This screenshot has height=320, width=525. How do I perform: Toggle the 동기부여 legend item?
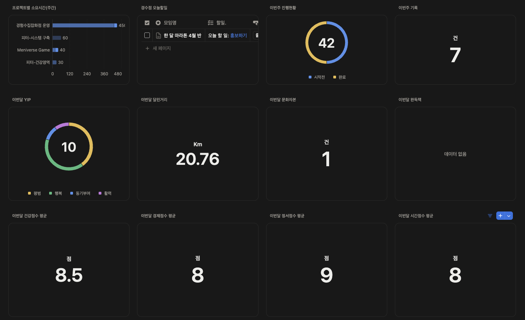pos(80,194)
